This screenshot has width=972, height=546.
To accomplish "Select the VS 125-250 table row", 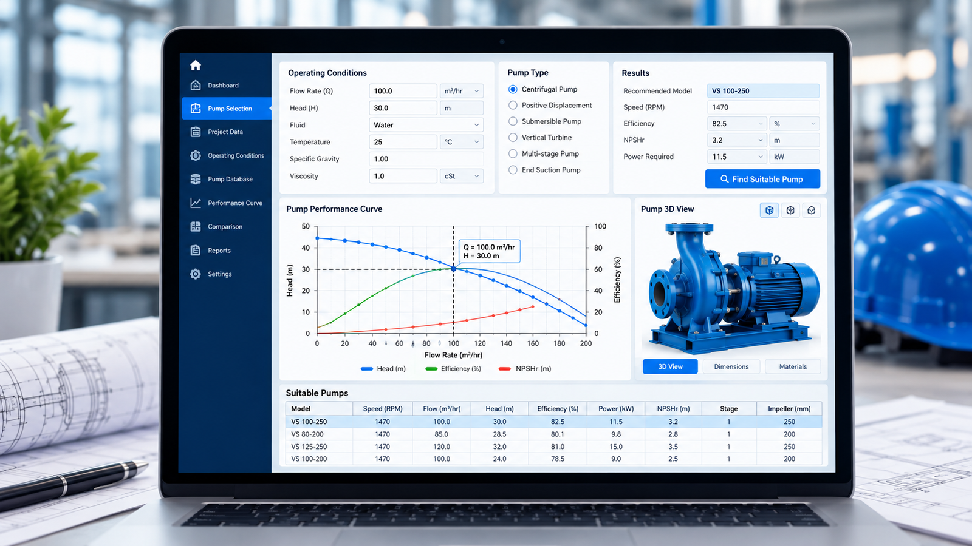I will [553, 447].
